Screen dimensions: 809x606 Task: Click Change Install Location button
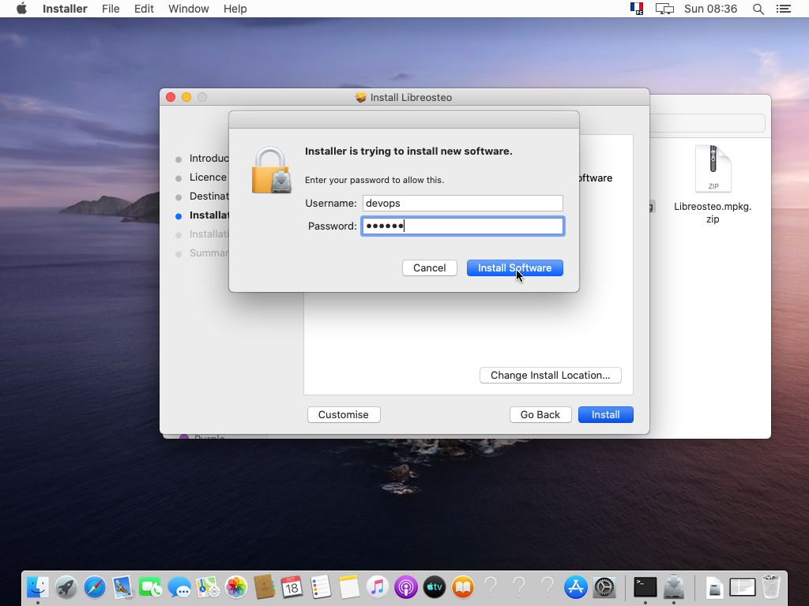(550, 375)
